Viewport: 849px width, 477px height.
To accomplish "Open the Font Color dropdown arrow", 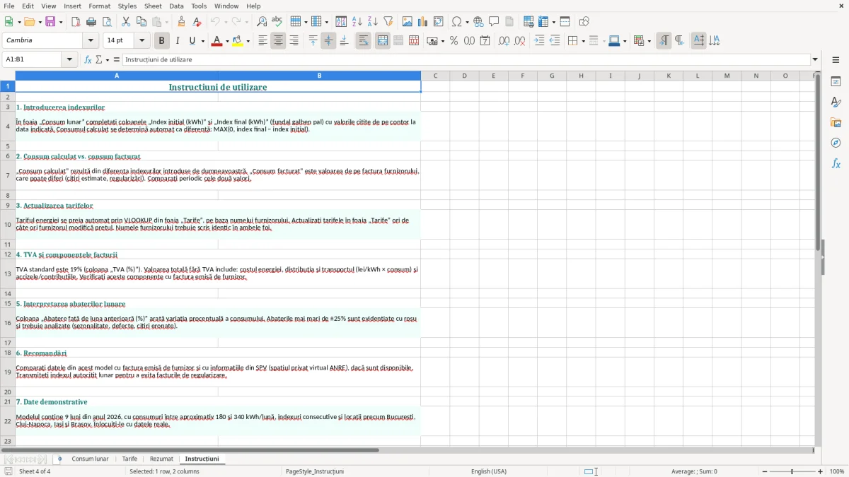I will [x=226, y=41].
